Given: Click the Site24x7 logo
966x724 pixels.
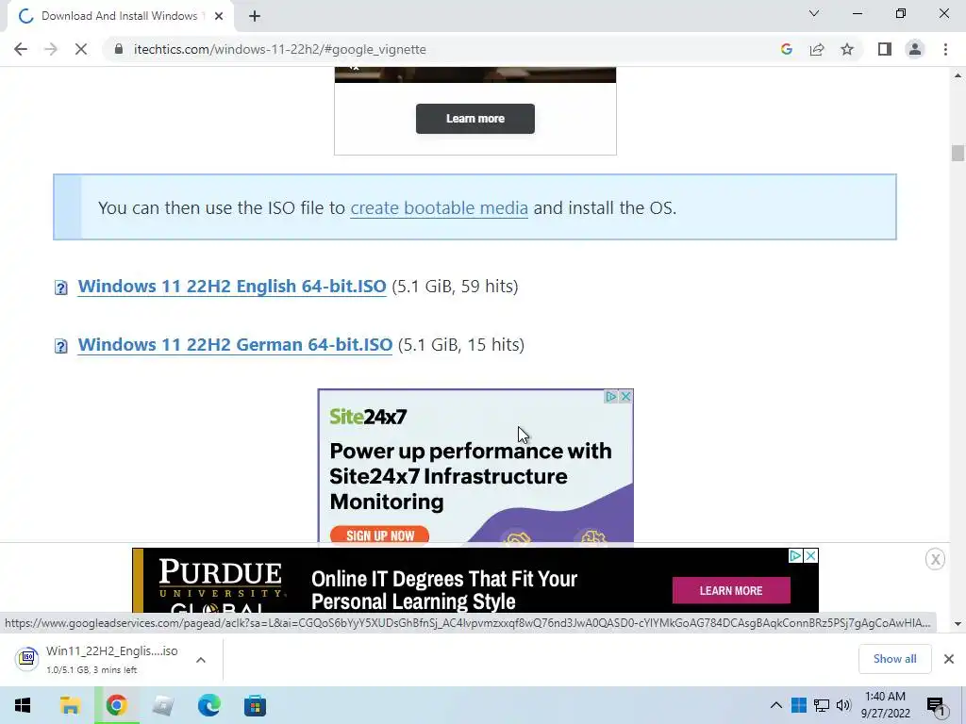Looking at the screenshot, I should 369,417.
